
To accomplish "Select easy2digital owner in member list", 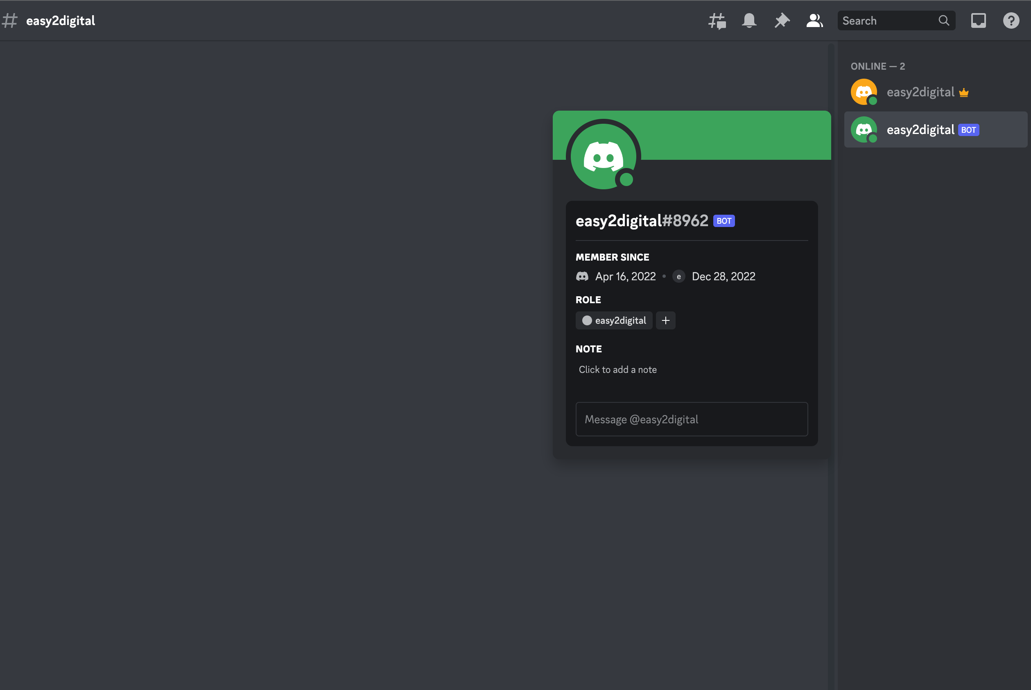I will point(920,92).
